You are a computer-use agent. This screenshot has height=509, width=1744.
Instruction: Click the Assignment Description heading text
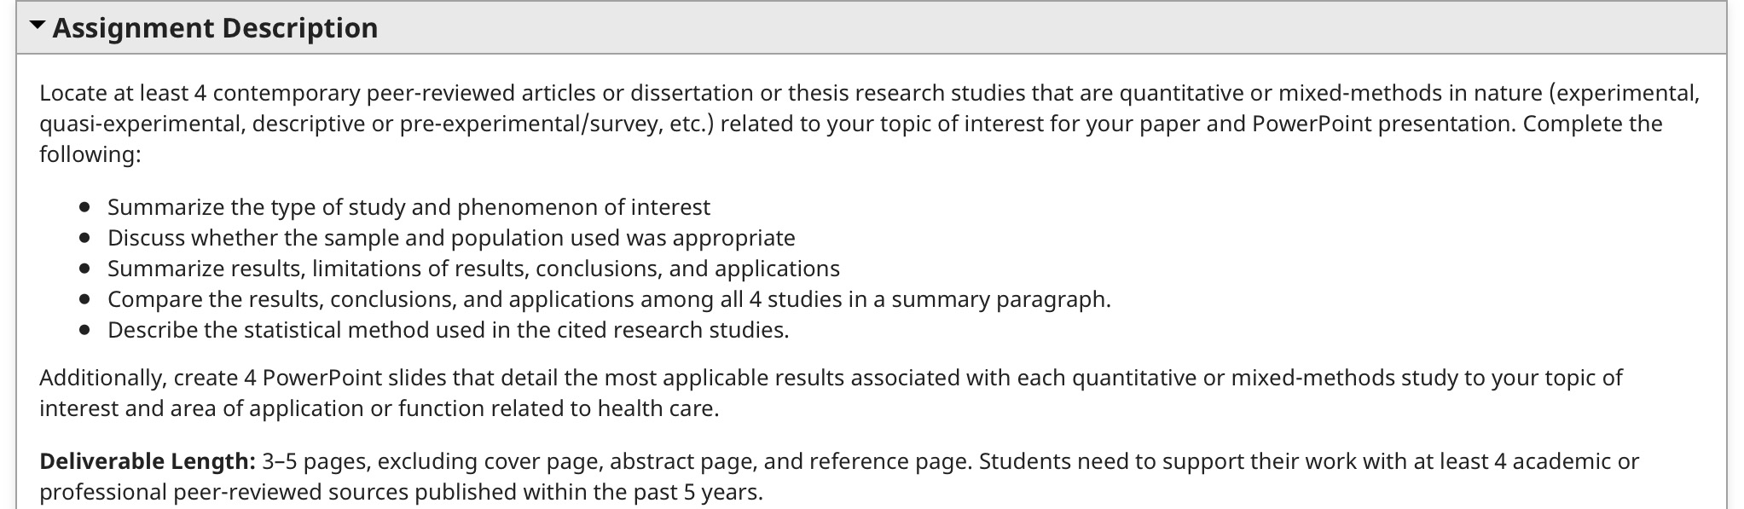[x=215, y=28]
